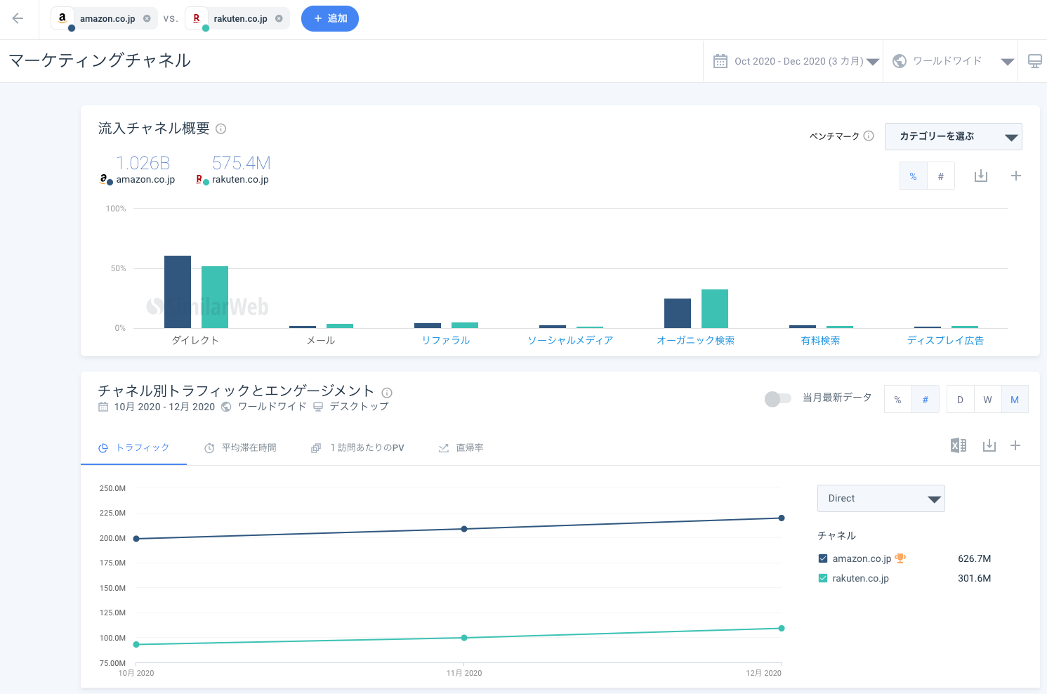
Task: Select the dark blue amazon ダイレクト bar
Action: (x=178, y=292)
